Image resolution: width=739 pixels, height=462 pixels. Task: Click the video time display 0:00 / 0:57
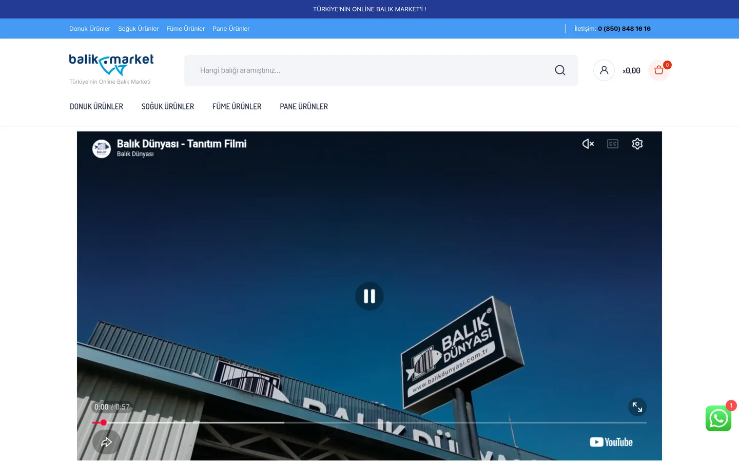click(112, 407)
